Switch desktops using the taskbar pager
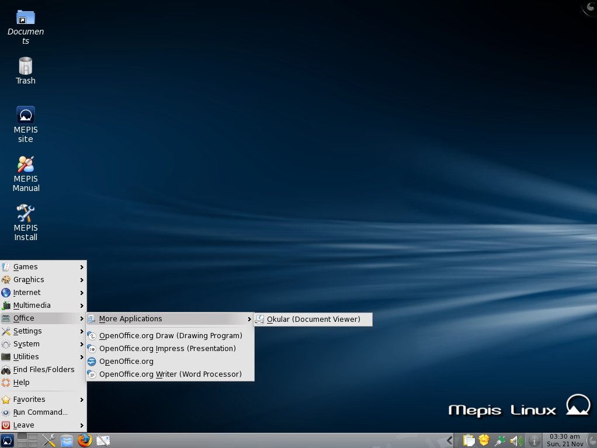The height and width of the screenshot is (448, 597). coord(27,441)
